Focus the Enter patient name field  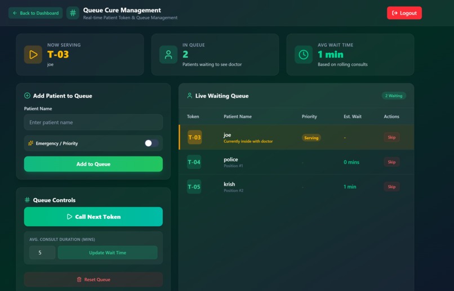pos(94,122)
